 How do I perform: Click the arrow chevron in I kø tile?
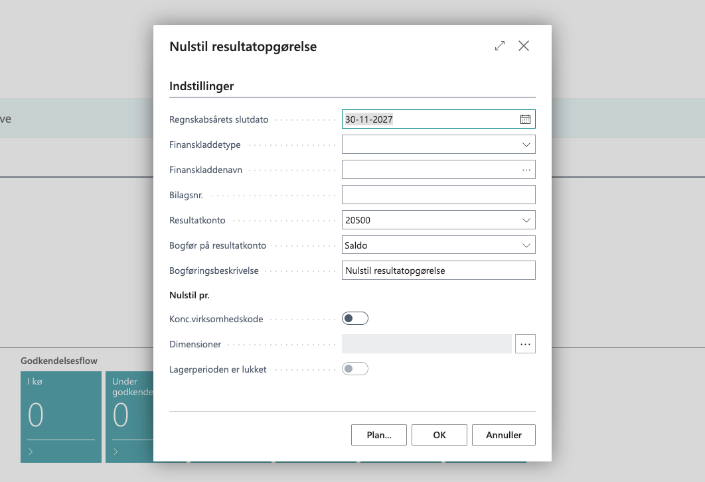click(x=31, y=452)
